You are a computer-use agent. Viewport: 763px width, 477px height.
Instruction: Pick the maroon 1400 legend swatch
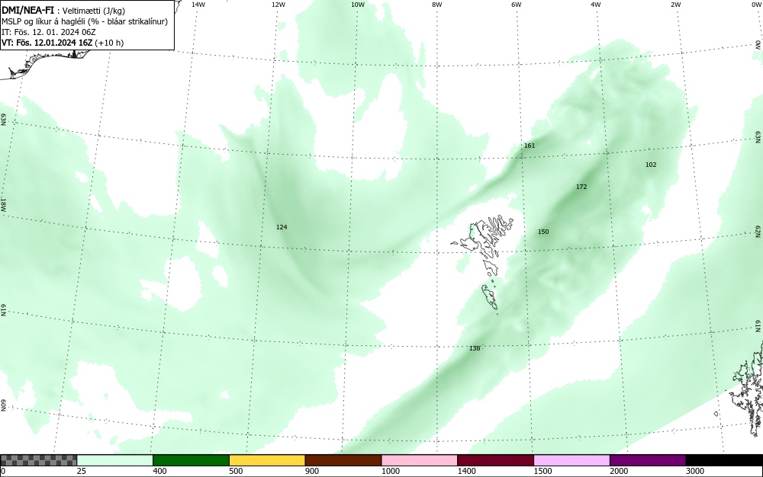click(495, 460)
